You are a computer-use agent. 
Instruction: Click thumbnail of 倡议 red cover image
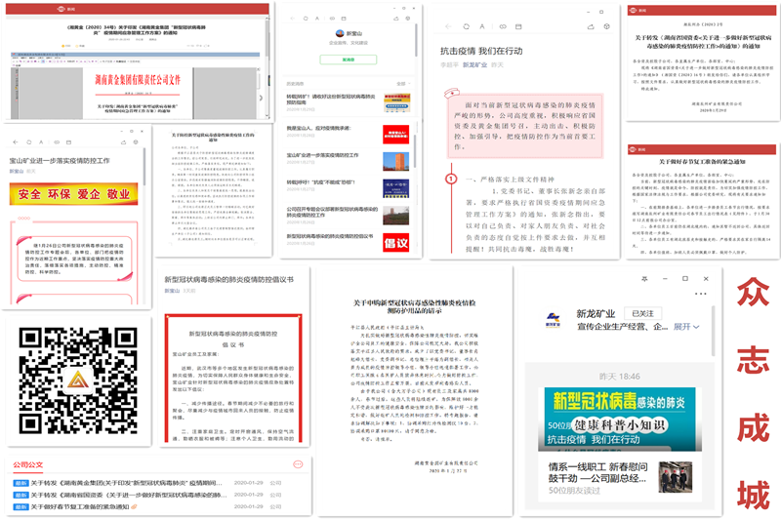[396, 242]
